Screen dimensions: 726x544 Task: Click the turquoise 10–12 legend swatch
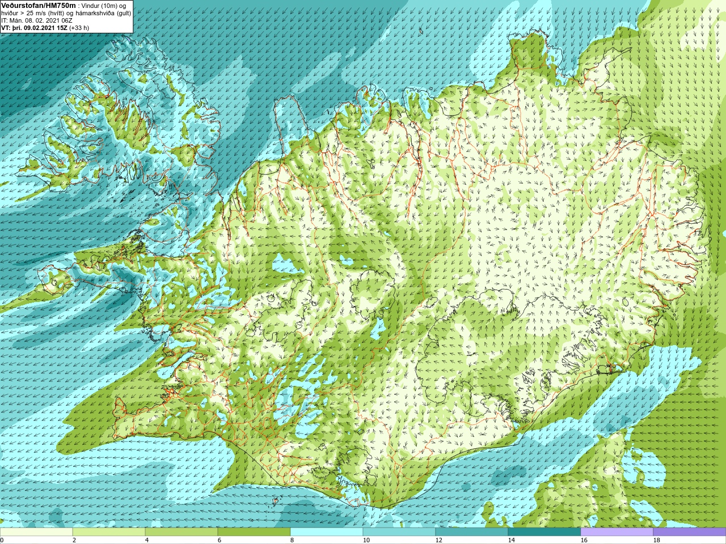coord(399,532)
